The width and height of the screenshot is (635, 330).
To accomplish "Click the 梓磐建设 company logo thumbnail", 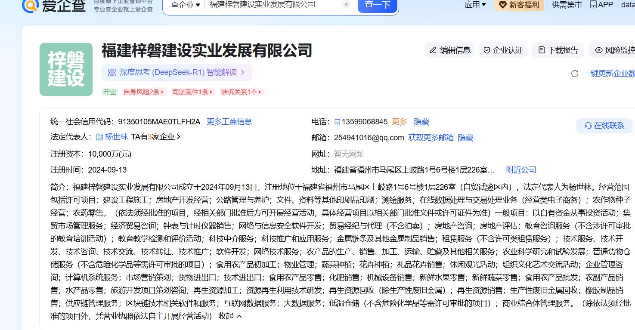I will point(66,69).
